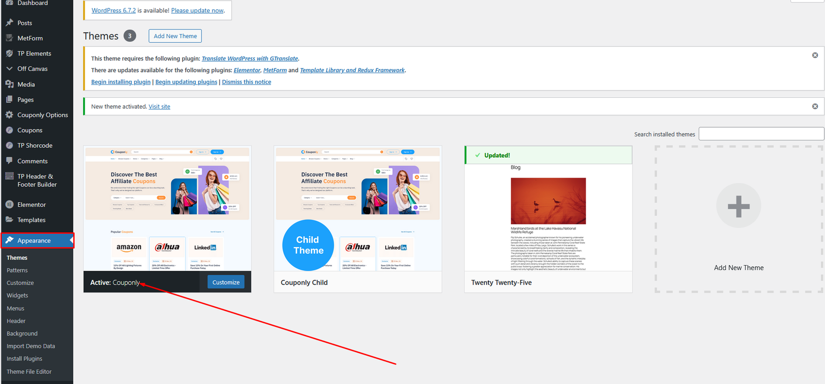Click the Media library icon
825x384 pixels.
click(9, 84)
